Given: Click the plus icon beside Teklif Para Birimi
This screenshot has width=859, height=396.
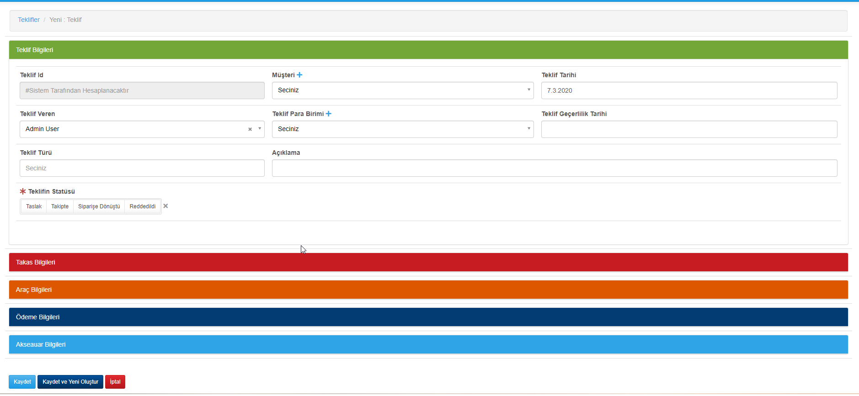Looking at the screenshot, I should [328, 114].
